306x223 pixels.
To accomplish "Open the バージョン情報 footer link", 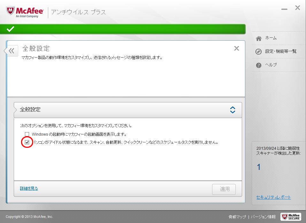I will [263, 217].
